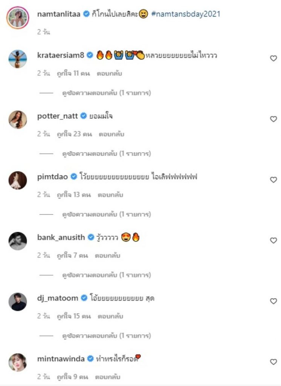Show replies under pimtdao's comment

click(x=107, y=214)
